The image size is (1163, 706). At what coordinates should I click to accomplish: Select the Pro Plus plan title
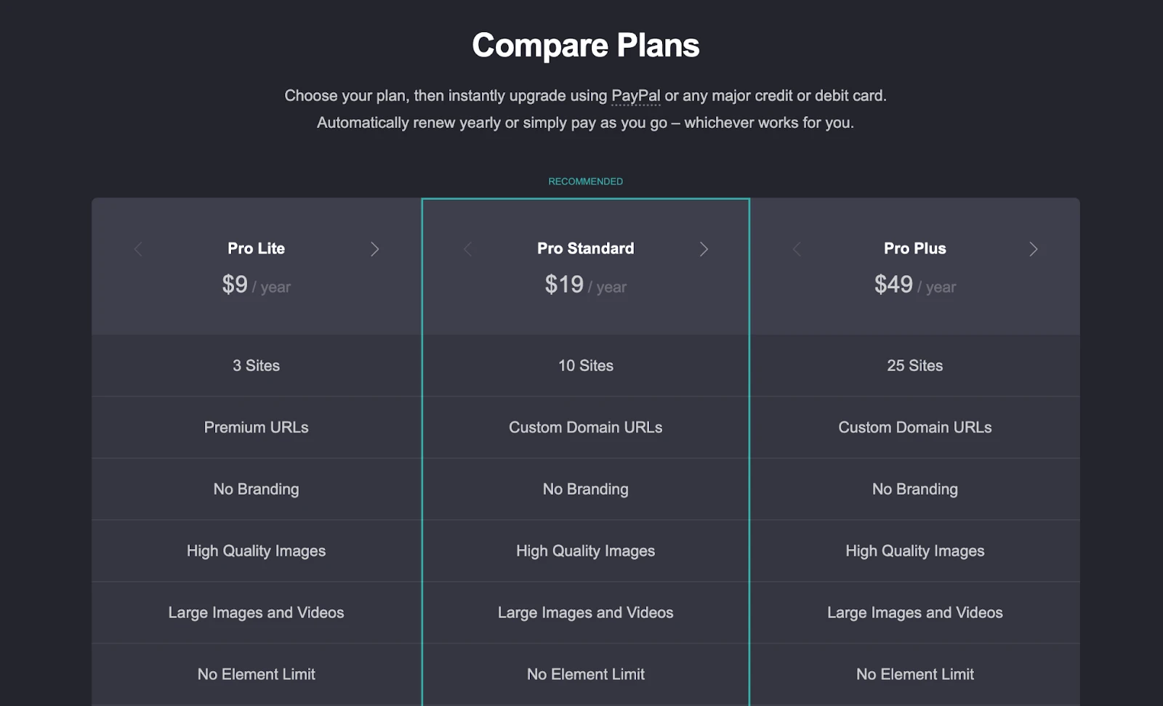914,248
